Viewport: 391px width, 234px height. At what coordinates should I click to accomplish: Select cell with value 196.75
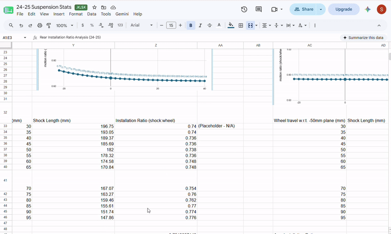pos(73,126)
